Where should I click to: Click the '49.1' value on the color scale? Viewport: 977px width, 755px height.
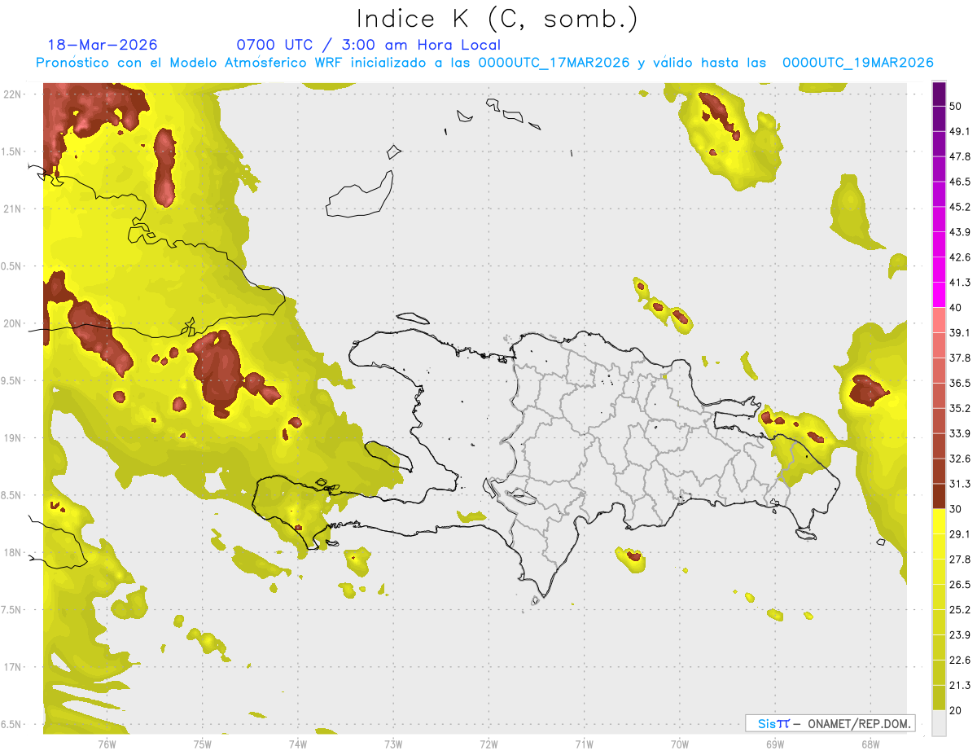click(x=960, y=132)
